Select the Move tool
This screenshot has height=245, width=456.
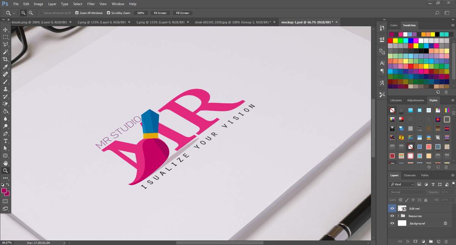pyautogui.click(x=5, y=30)
